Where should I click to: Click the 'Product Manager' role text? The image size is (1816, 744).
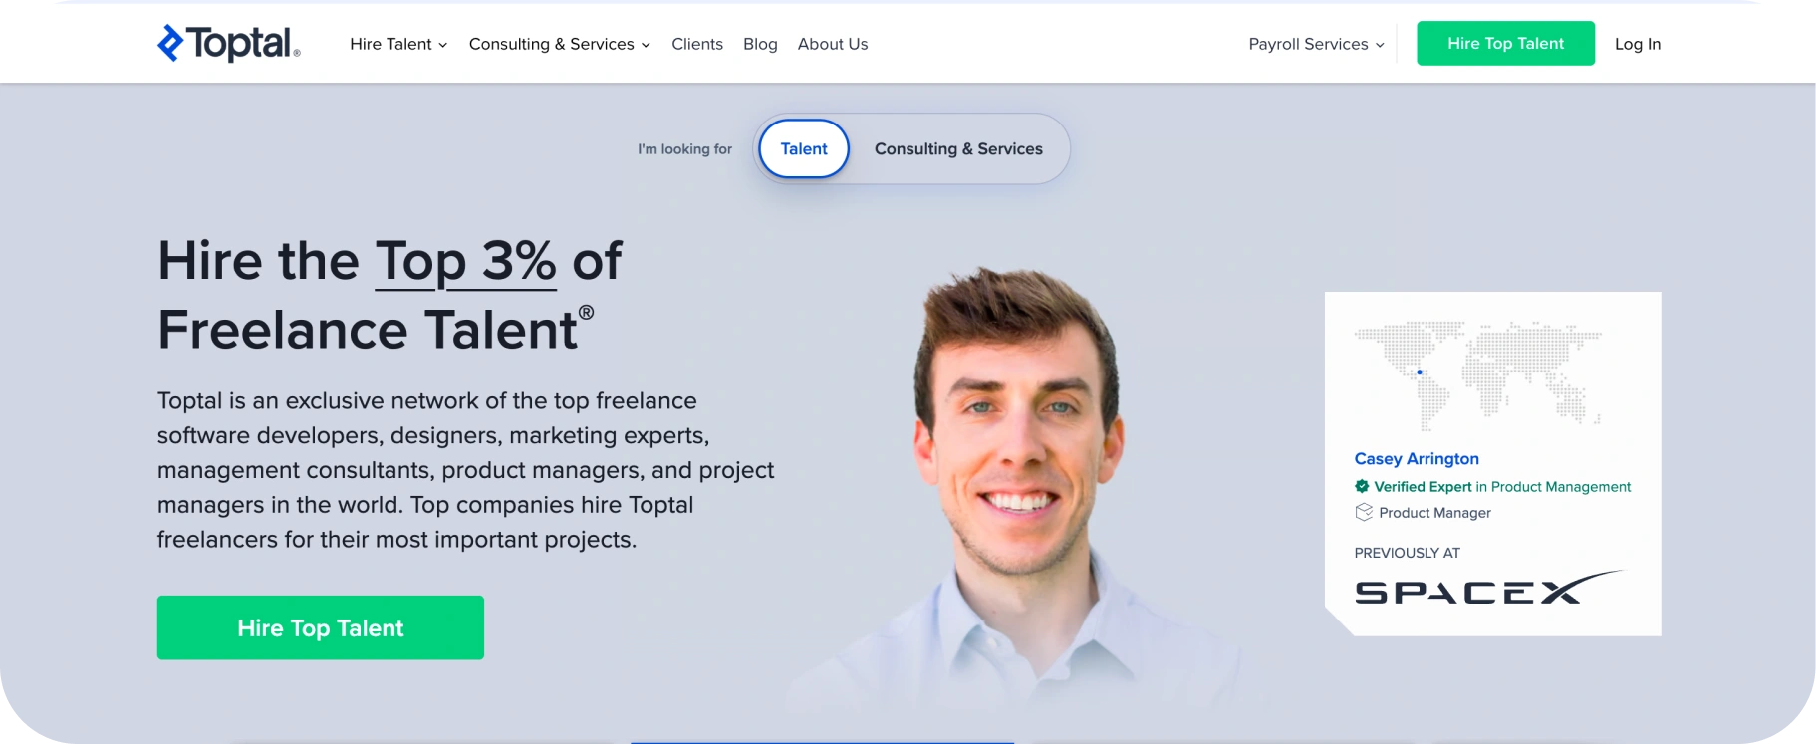pyautogui.click(x=1434, y=513)
